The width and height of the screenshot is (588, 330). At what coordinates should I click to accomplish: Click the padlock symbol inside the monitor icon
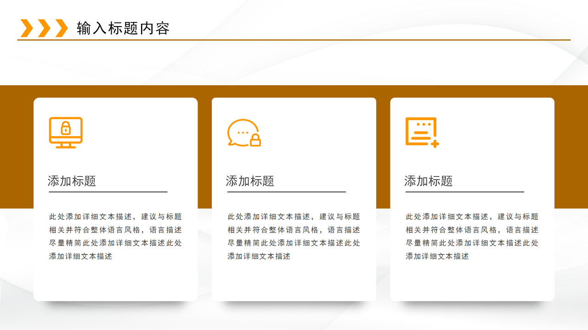point(66,129)
